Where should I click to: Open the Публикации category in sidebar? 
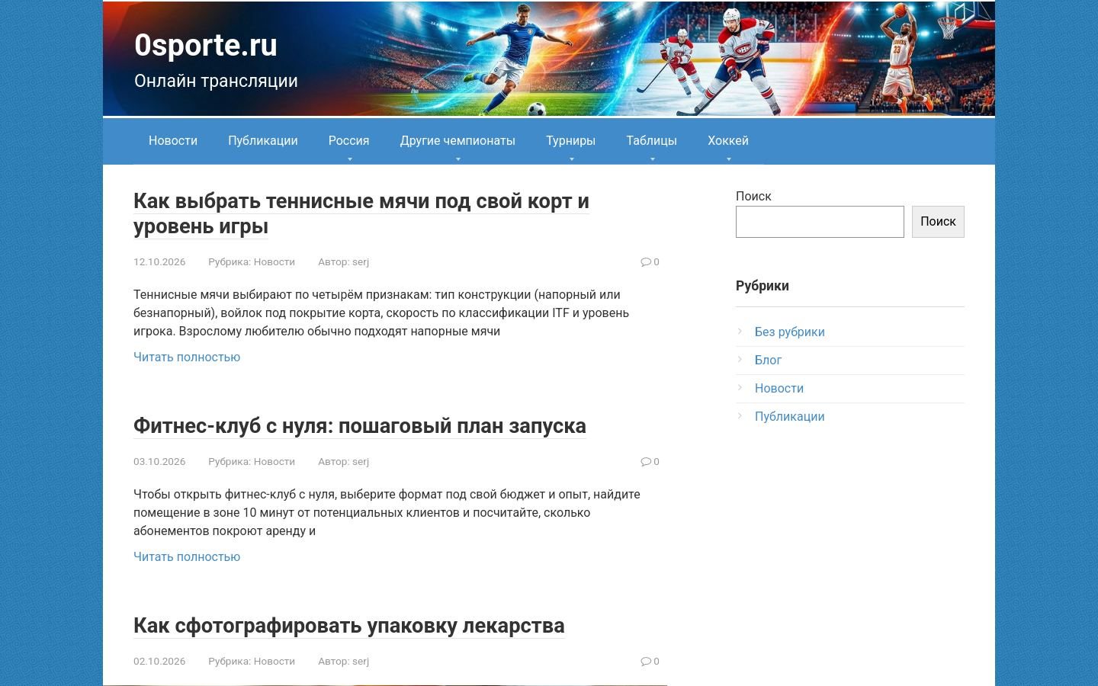pyautogui.click(x=790, y=416)
